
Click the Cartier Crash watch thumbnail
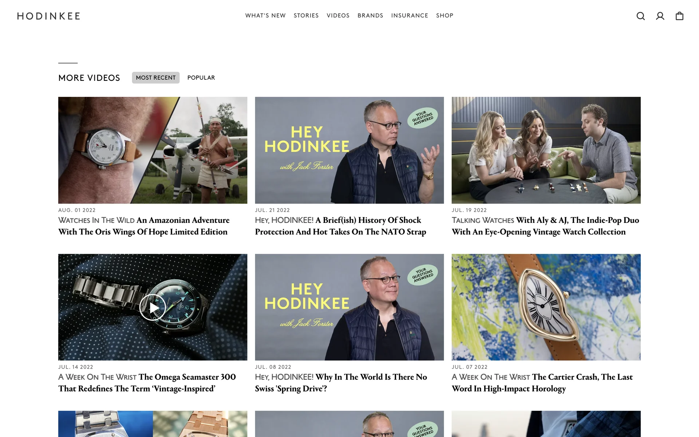coord(546,307)
